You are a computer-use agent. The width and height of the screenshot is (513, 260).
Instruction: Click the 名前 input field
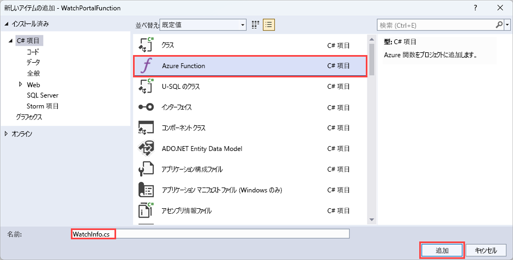tap(210, 234)
